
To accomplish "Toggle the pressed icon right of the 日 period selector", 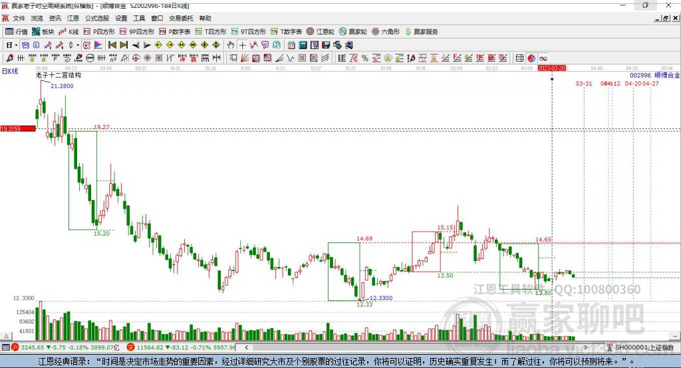I will (25, 45).
